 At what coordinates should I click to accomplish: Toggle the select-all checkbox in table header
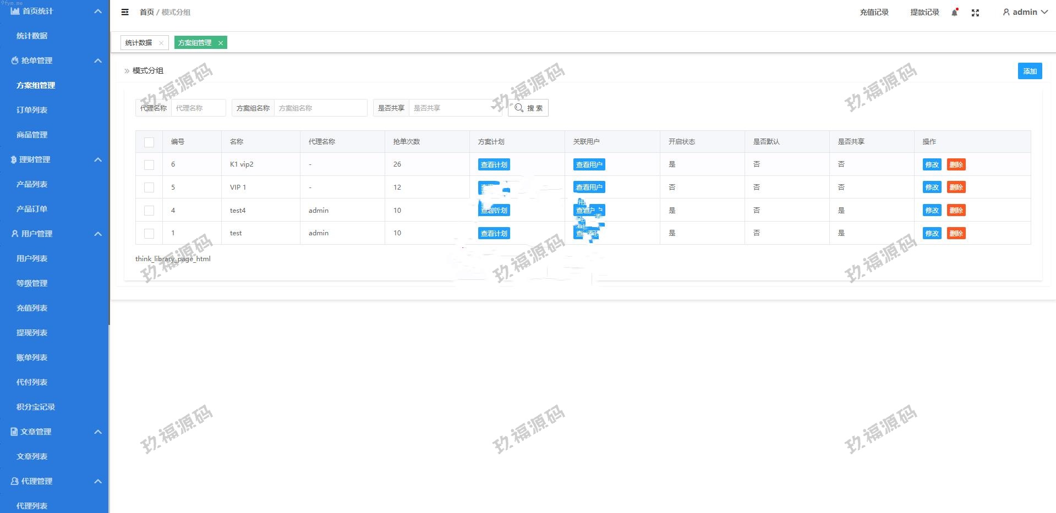[149, 142]
